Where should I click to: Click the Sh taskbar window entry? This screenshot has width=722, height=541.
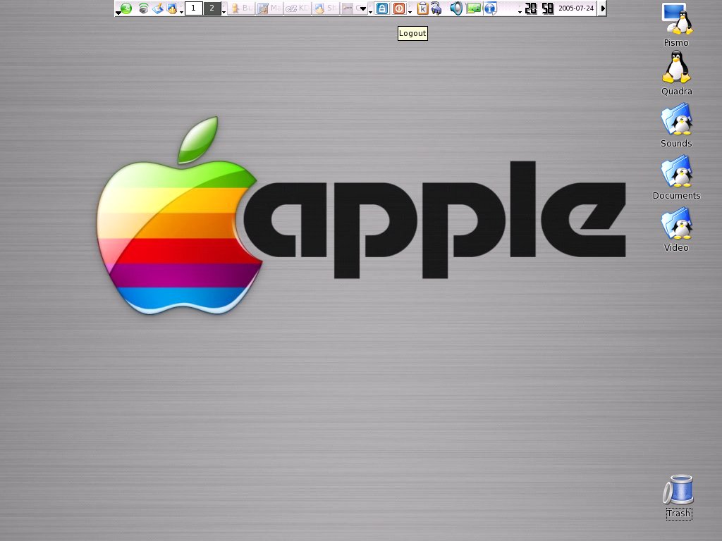click(x=324, y=8)
